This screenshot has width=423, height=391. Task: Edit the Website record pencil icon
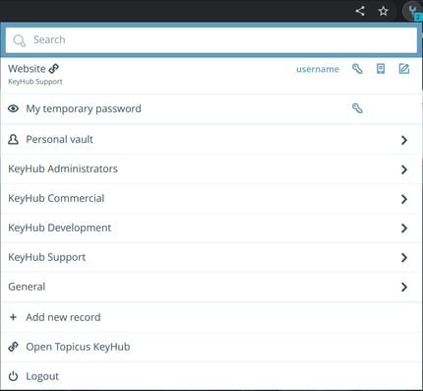(403, 69)
